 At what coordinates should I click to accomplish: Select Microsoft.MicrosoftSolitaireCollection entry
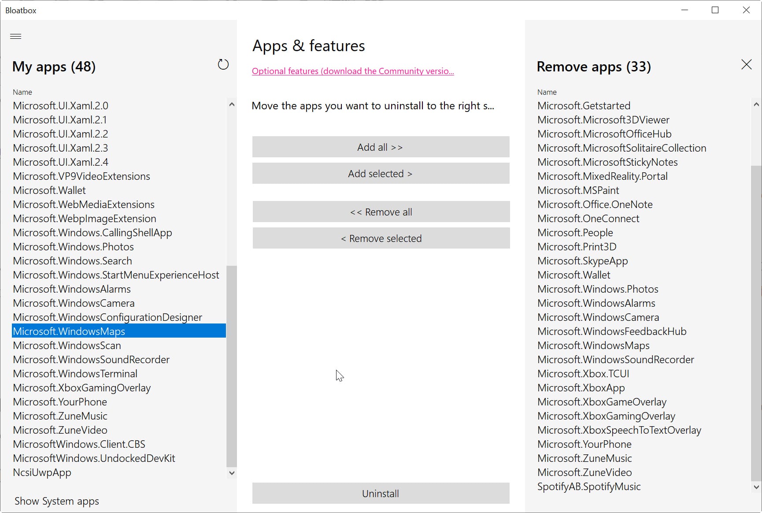[x=644, y=148]
